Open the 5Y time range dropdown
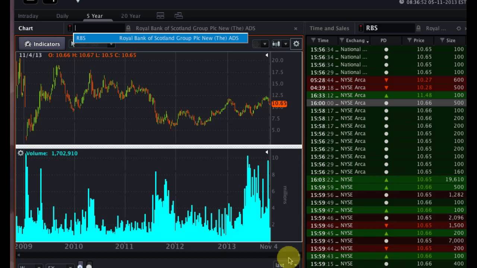Screen dimensions: 477x268 coord(60,266)
